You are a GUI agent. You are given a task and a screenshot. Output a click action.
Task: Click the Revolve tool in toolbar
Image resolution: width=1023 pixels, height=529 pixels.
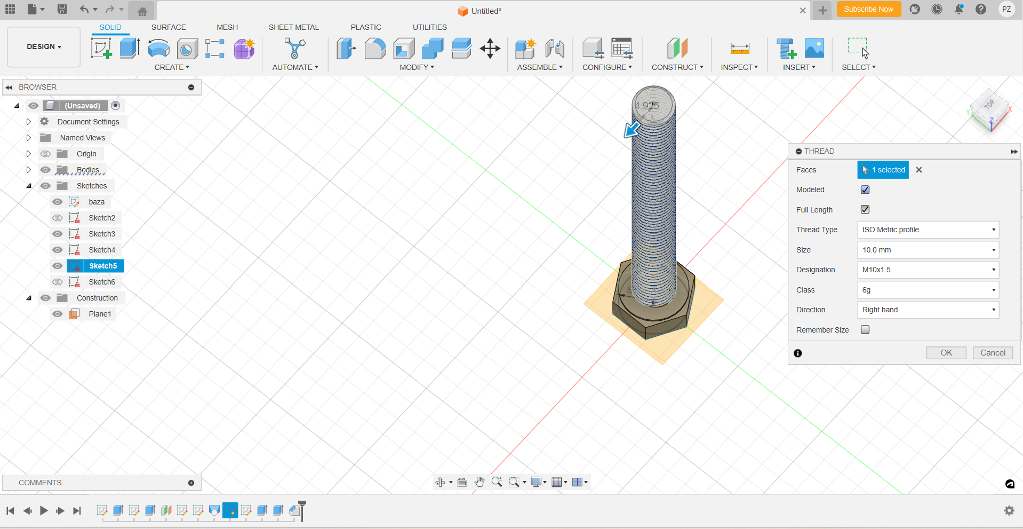(158, 49)
